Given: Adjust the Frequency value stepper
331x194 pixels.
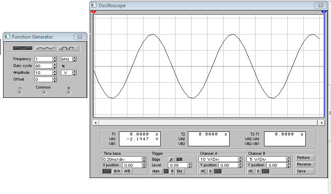Looking at the screenshot, I should click(54, 59).
